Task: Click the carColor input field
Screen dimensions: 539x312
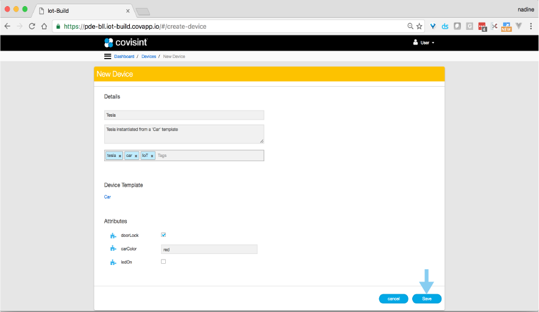Action: (209, 249)
